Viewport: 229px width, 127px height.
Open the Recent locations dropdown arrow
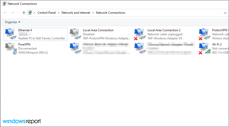pos(19,13)
